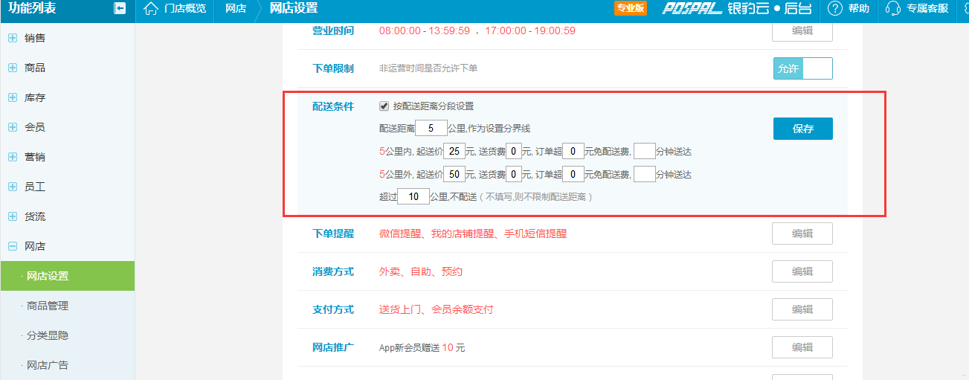Image resolution: width=969 pixels, height=380 pixels.
Task: Open 商品管理 in the sidebar
Action: click(x=48, y=306)
